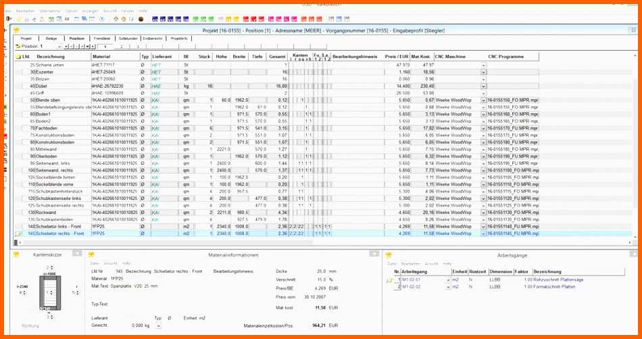This screenshot has width=642, height=339.
Task: Expand CNC dropdown in Rückwand row
Action: click(x=484, y=213)
